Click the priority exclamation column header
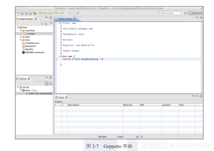The height and width of the screenshot is (151, 214). [64, 105]
